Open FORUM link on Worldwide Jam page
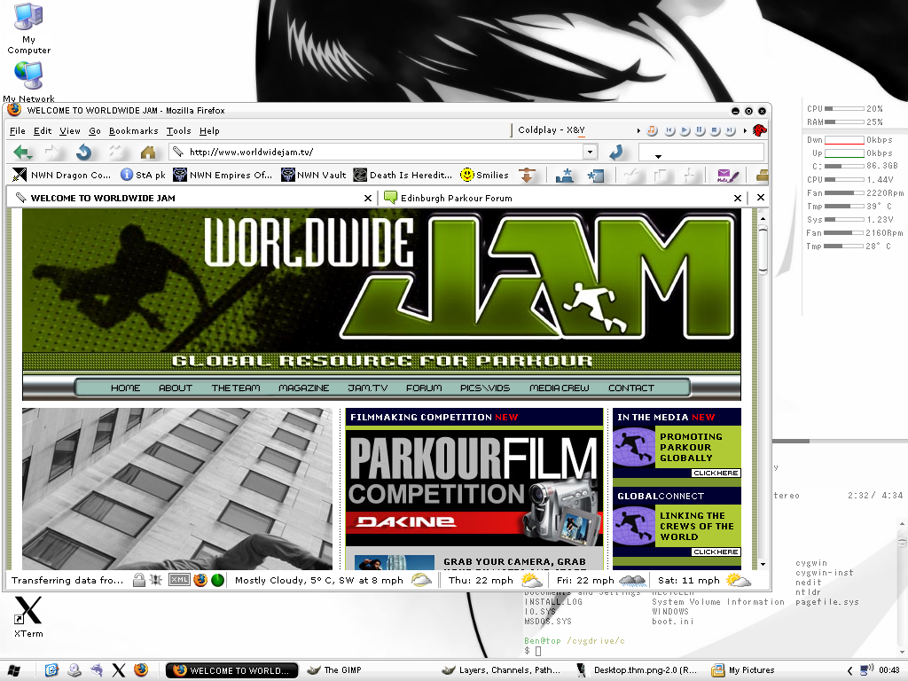This screenshot has height=681, width=908. click(424, 388)
